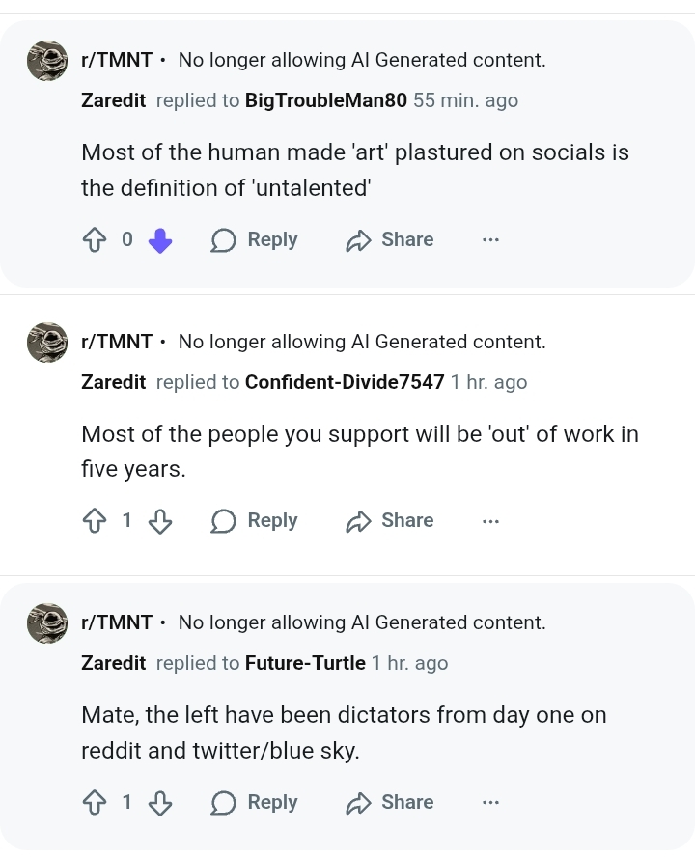This screenshot has width=695, height=857.
Task: Downvote the 'out of work in five years' comment
Action: 160,521
